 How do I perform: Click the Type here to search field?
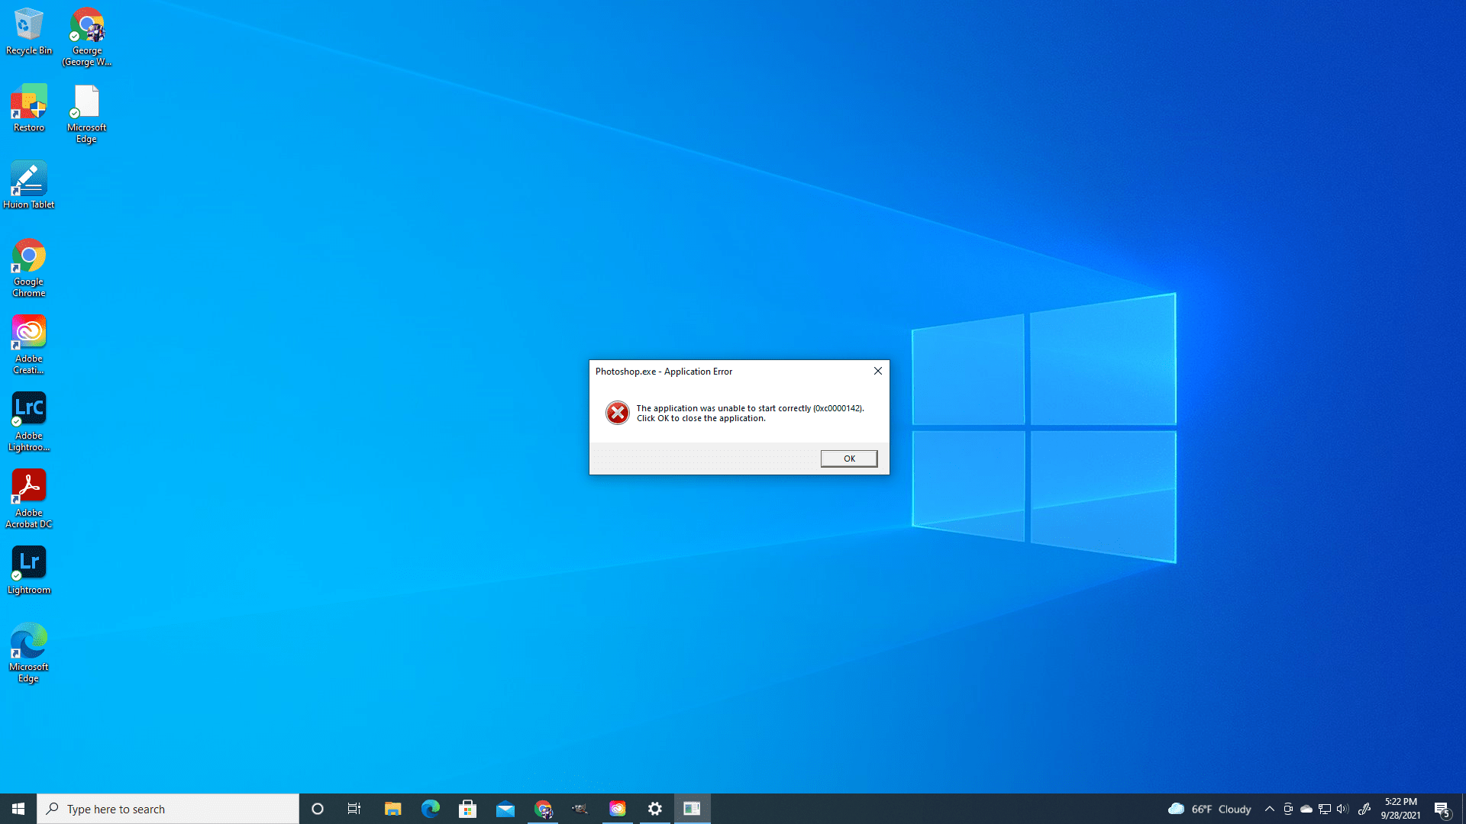tap(168, 808)
